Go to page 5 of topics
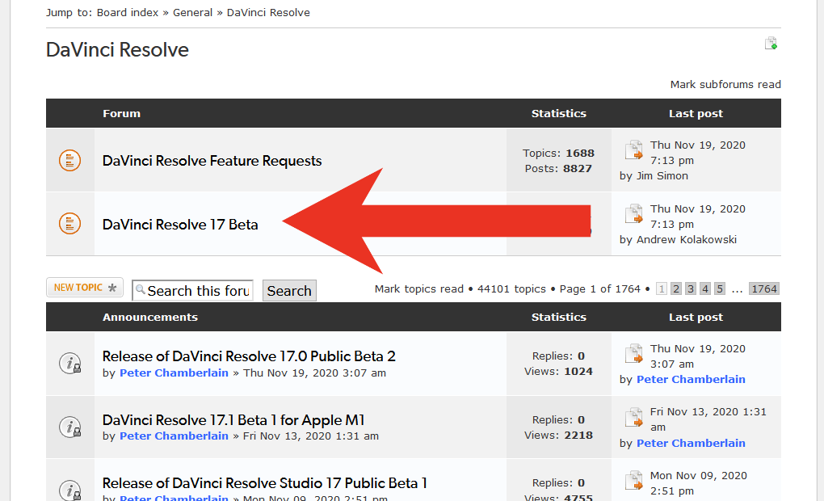 [720, 289]
